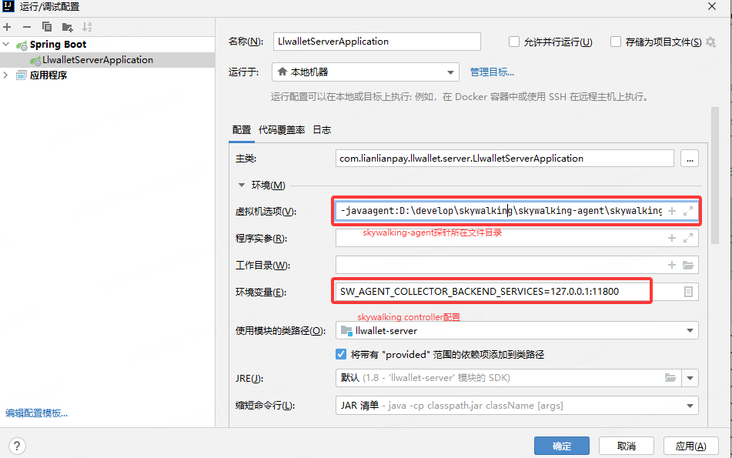Click the 应用 button

pyautogui.click(x=690, y=446)
